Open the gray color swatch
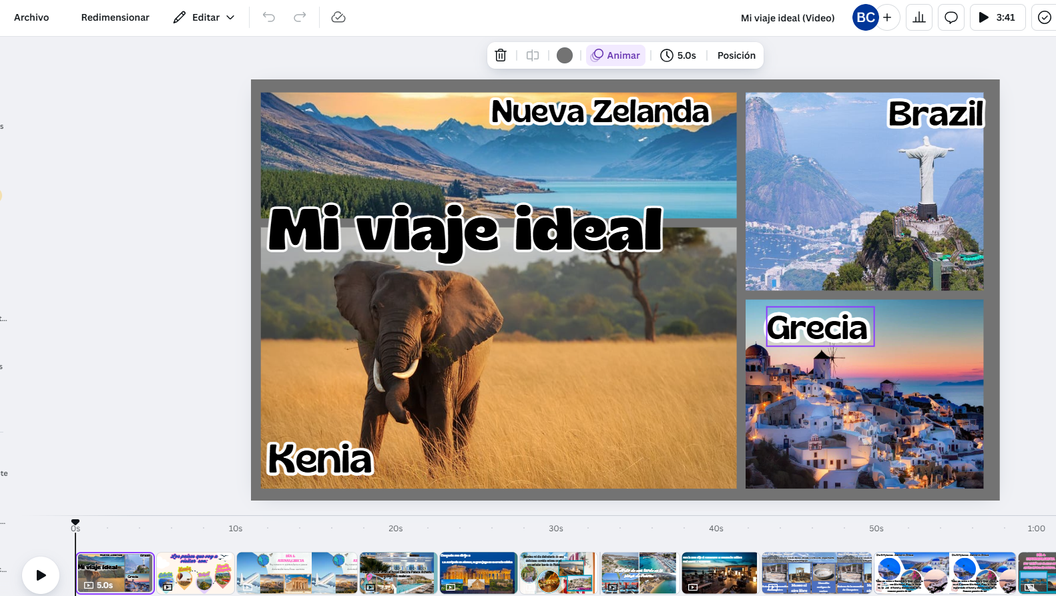This screenshot has height=596, width=1056. pos(565,55)
